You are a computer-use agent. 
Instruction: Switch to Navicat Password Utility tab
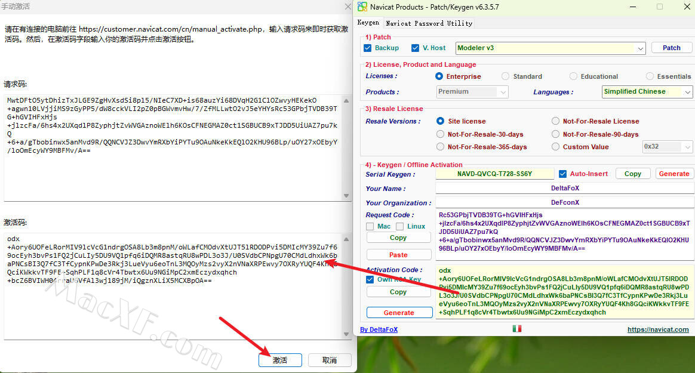429,23
